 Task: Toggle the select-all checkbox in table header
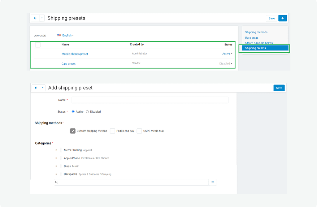[38, 45]
